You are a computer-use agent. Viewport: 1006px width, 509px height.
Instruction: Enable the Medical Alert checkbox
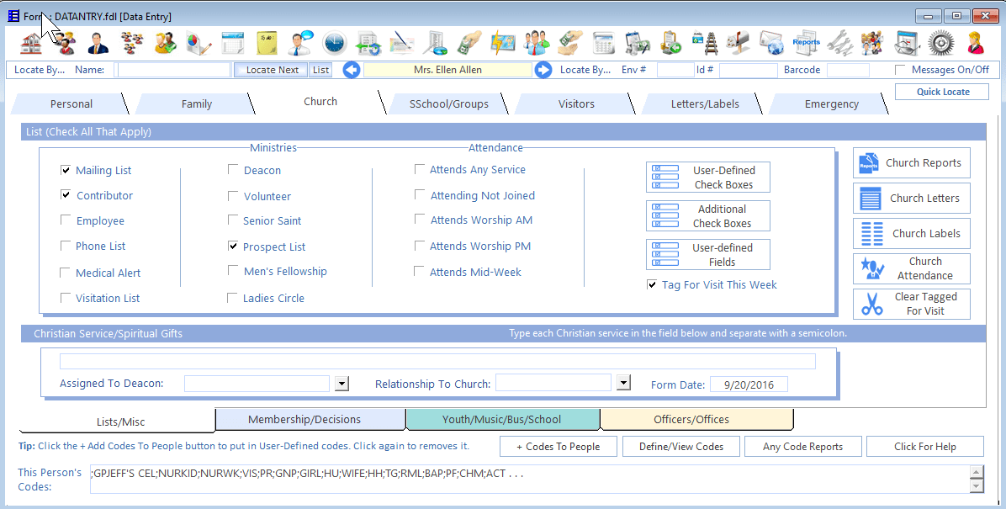click(66, 272)
